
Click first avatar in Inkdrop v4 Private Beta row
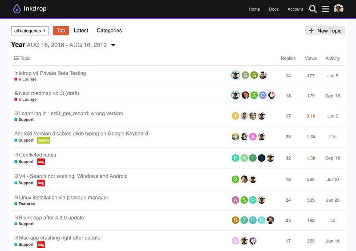click(x=235, y=75)
